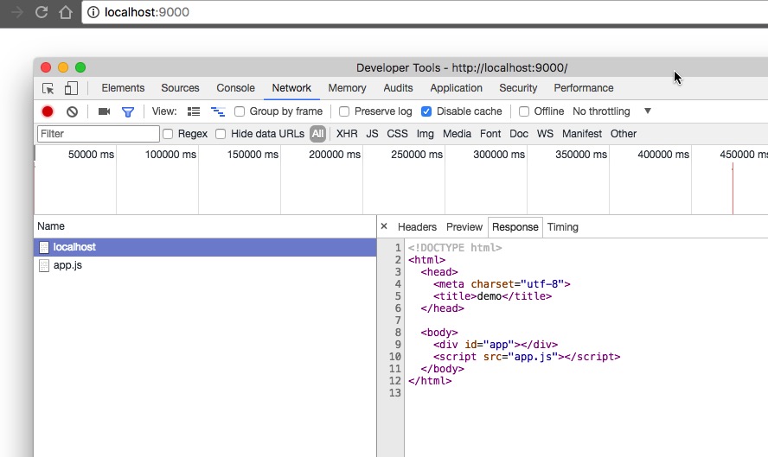Viewport: 768px width, 457px height.
Task: Close the request details pane
Action: [x=384, y=226]
